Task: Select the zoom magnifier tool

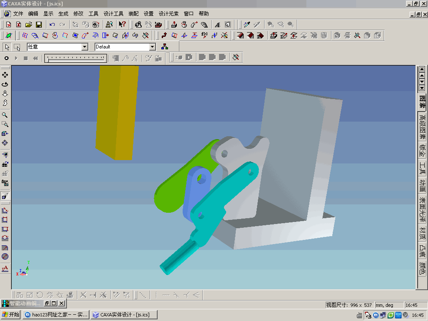Action: point(5,115)
